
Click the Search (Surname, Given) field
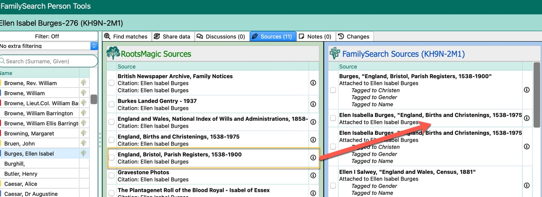pyautogui.click(x=49, y=61)
